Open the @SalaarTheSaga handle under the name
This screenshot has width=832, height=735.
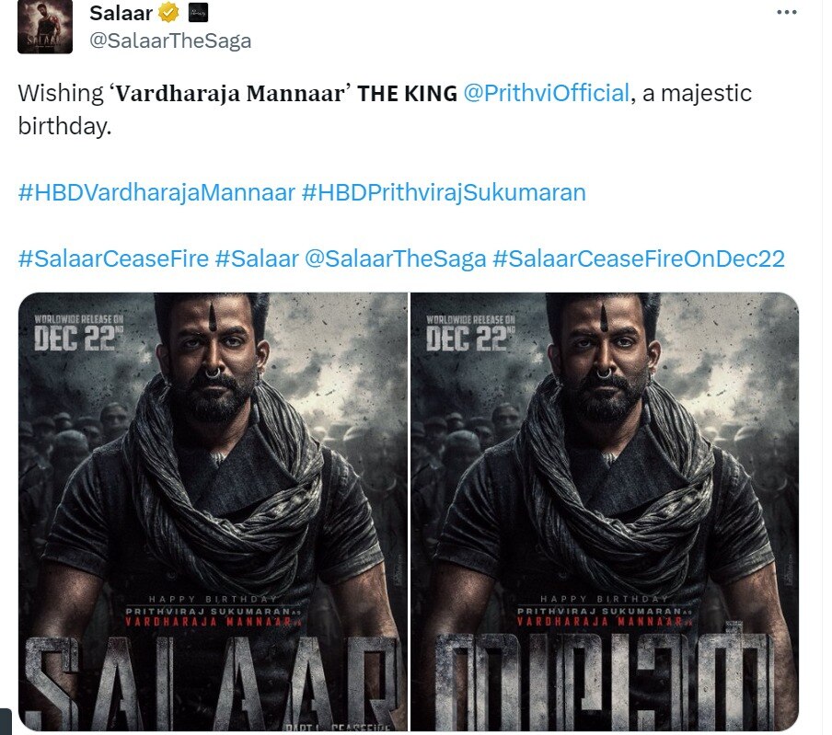tap(170, 40)
